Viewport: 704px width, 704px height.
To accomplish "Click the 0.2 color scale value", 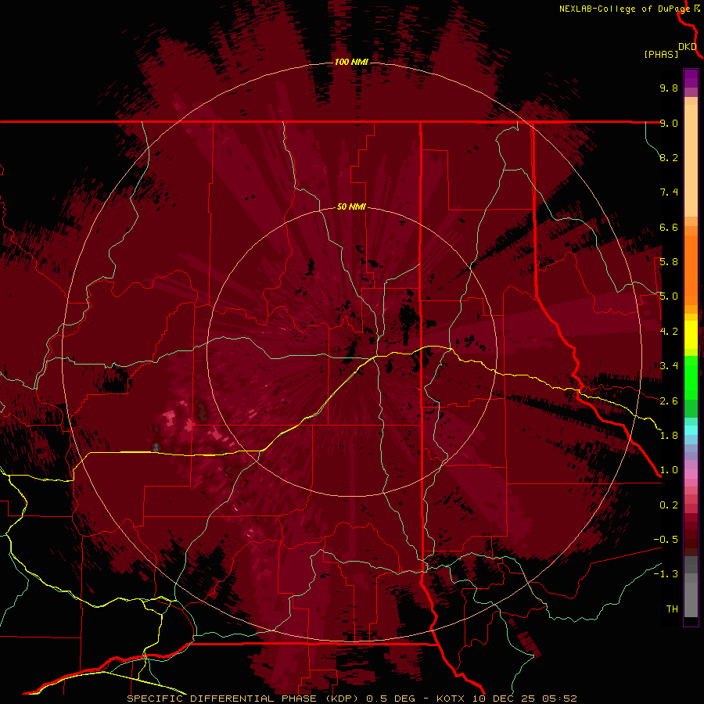I will [x=669, y=505].
